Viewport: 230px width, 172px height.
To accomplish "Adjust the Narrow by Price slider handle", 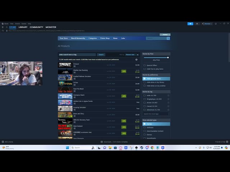I will click(168, 58).
